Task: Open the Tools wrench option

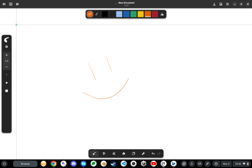Action: pos(143,154)
